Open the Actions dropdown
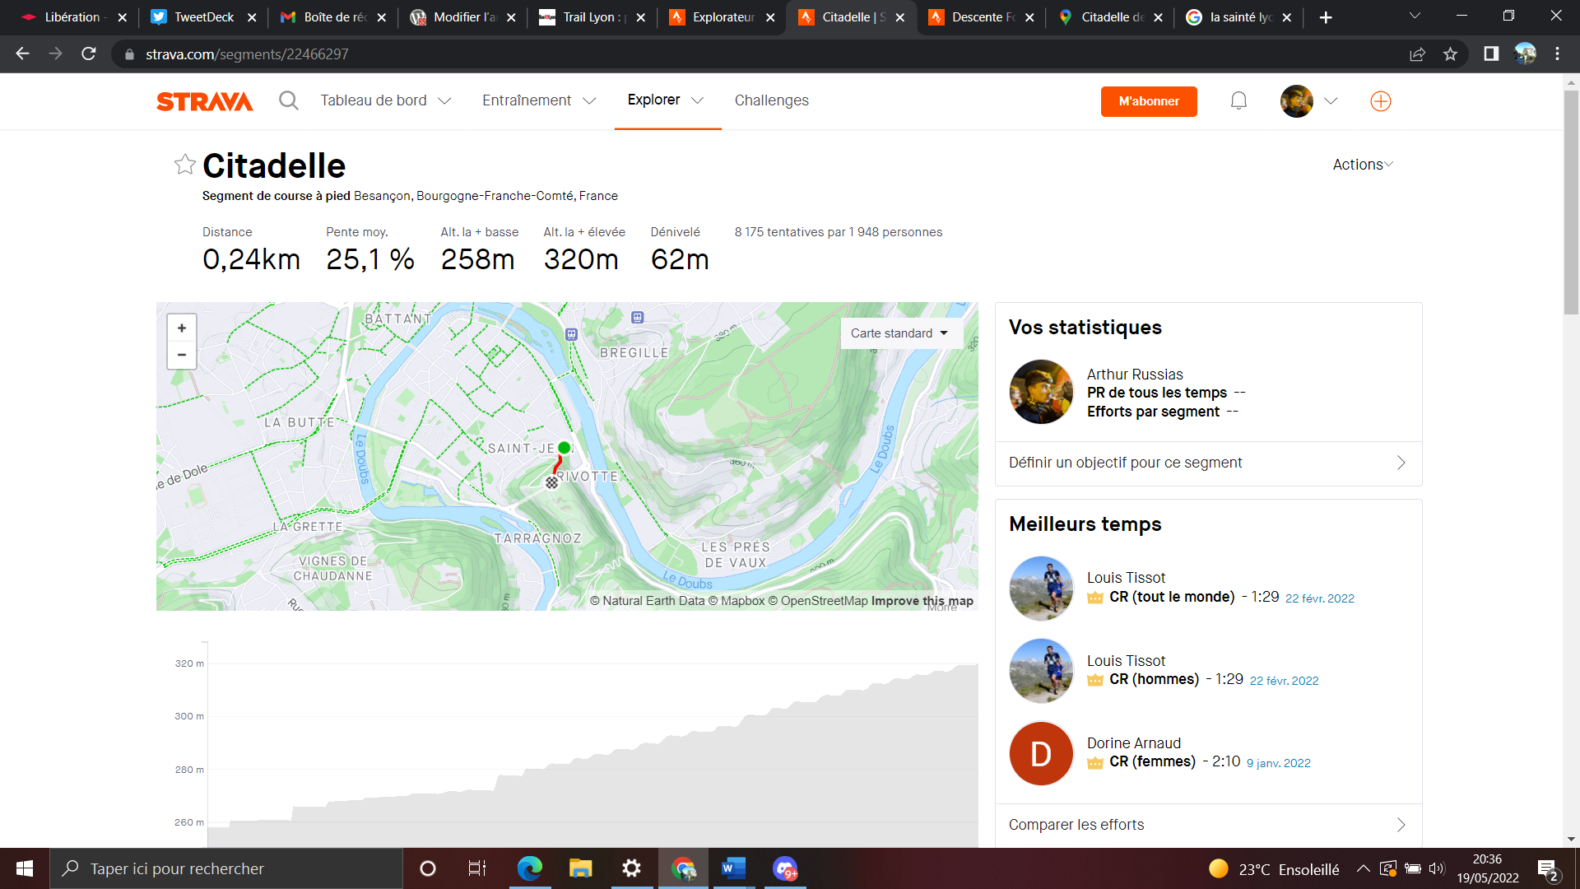Screen dimensions: 1580x889 point(1362,165)
